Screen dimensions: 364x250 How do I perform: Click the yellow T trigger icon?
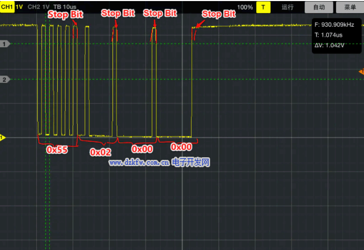(x=263, y=7)
